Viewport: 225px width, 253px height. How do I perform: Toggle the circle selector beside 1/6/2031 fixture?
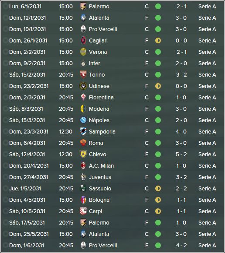pyautogui.click(x=6, y=245)
